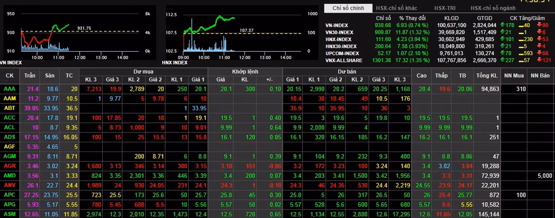
Task: Select the Chỉ số chính tab
Action: click(x=348, y=8)
